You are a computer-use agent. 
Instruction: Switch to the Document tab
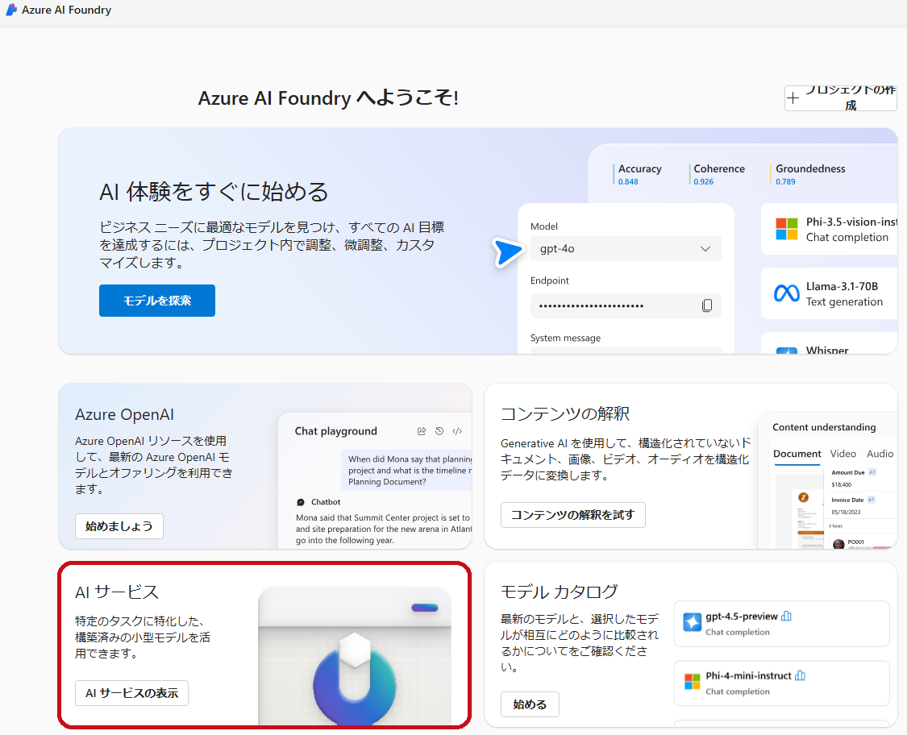point(797,454)
